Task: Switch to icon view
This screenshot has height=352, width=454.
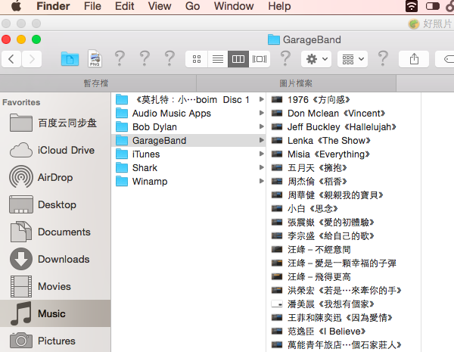Action: pyautogui.click(x=197, y=59)
